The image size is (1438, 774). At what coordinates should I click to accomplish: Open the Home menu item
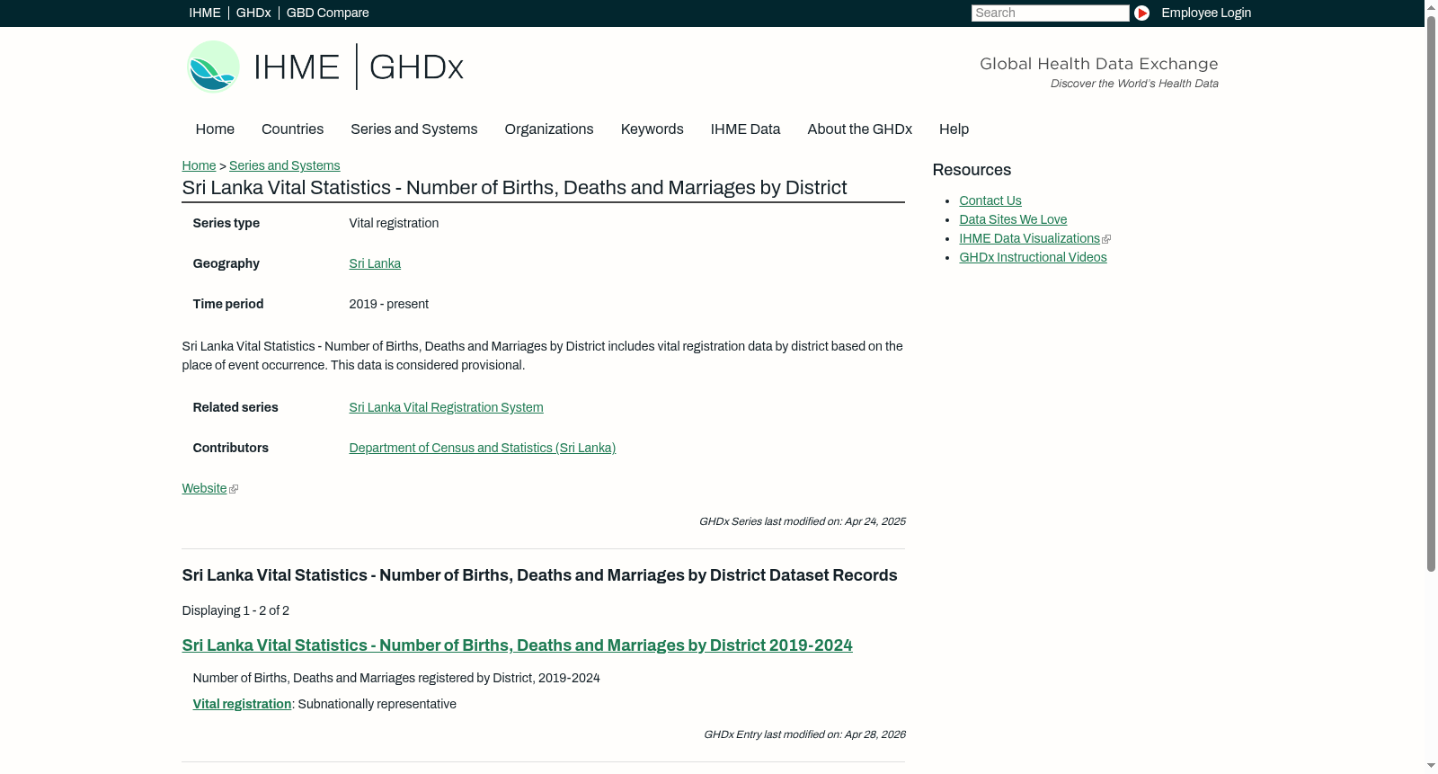coord(215,129)
